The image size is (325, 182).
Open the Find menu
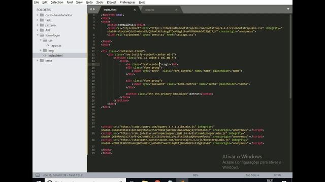click(x=70, y=2)
